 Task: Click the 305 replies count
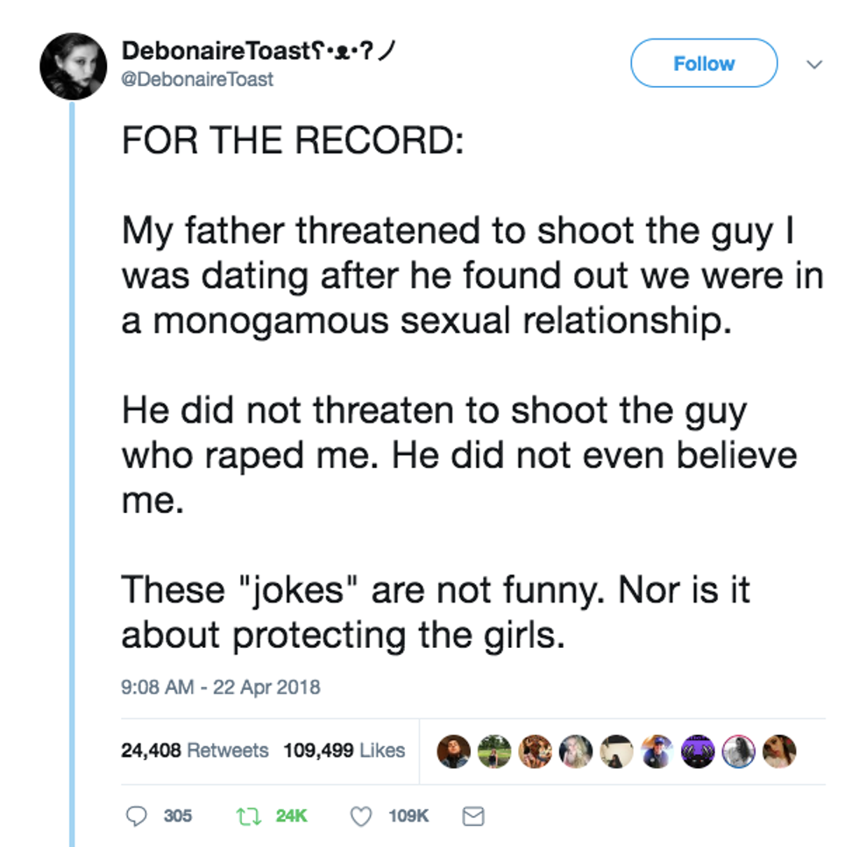tap(178, 816)
